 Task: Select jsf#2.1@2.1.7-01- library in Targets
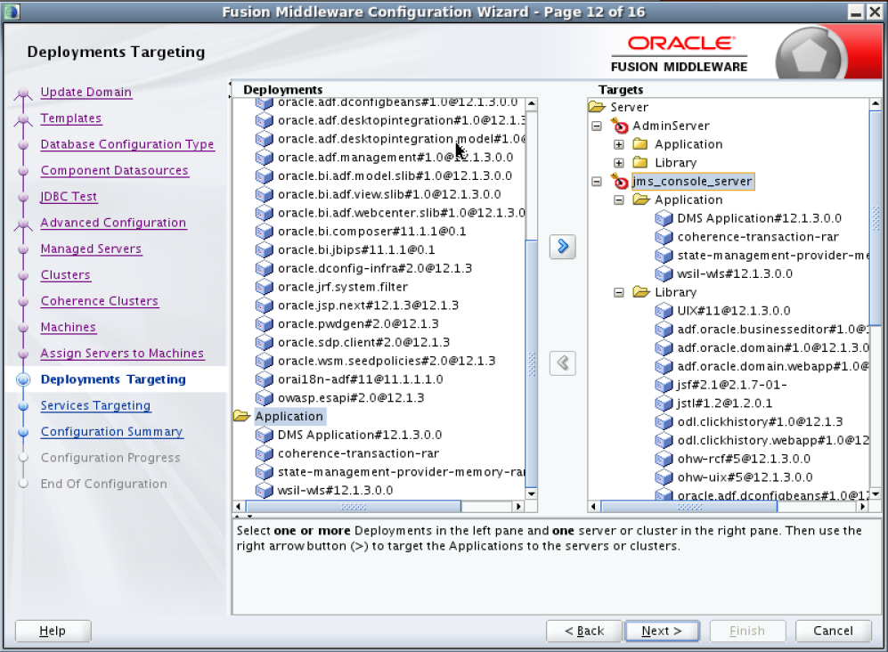[732, 385]
